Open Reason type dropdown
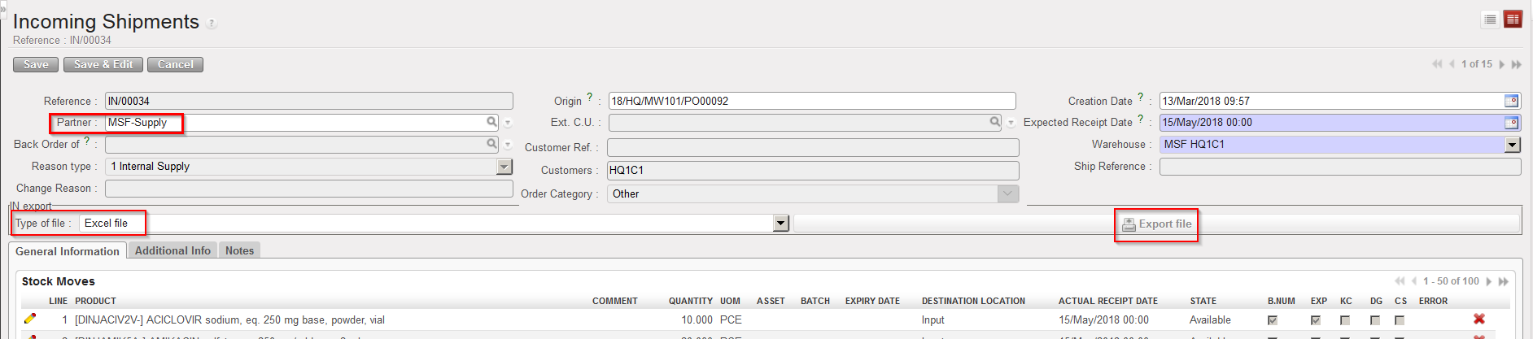The image size is (1533, 339). tap(504, 167)
